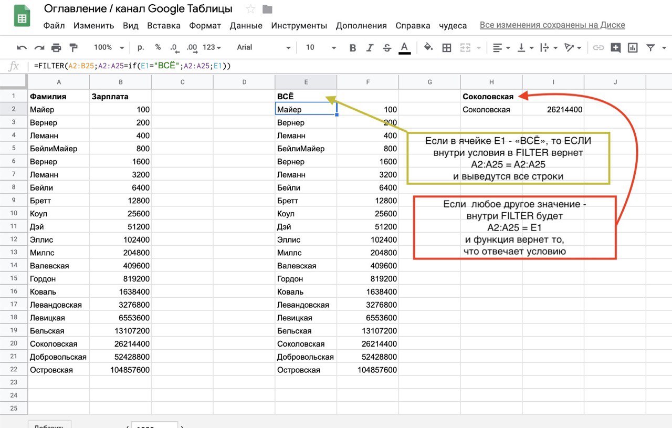This screenshot has height=428, width=672.
Task: Apply percent format with % button
Action: (x=158, y=47)
